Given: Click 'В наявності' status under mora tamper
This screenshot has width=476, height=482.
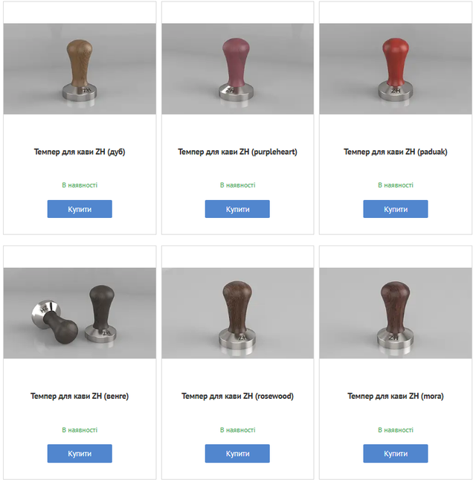Looking at the screenshot, I should click(x=396, y=430).
